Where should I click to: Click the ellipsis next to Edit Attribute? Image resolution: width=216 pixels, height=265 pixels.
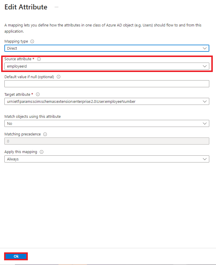[x=56, y=7]
